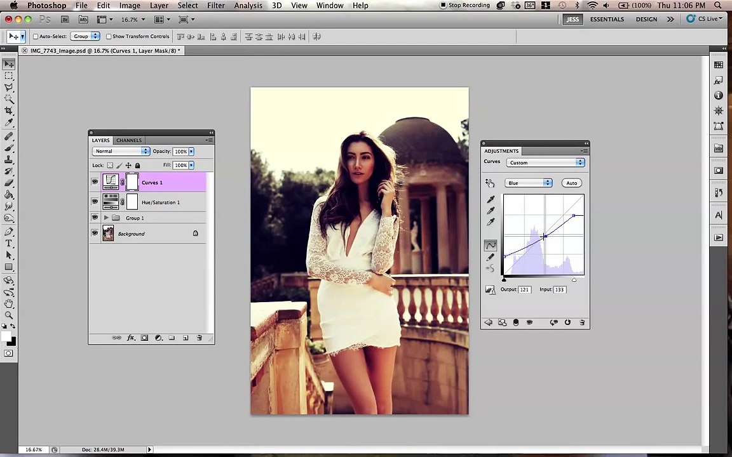Open the Opacity dropdown arrow
Screen dimensions: 732x457
191,151
